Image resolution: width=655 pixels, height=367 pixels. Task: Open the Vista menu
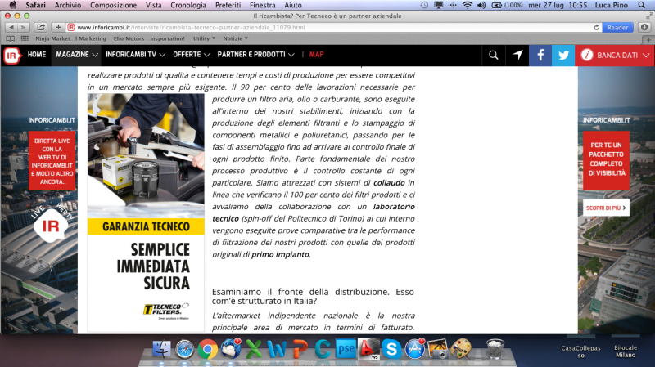153,5
